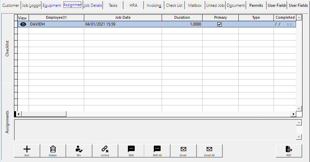The width and height of the screenshot is (310, 162).
Task: Click the Add assignment plus icon
Action: click(27, 149)
